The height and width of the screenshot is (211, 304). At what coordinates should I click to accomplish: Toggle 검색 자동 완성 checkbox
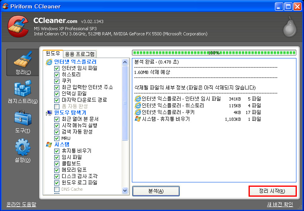tap(57, 132)
